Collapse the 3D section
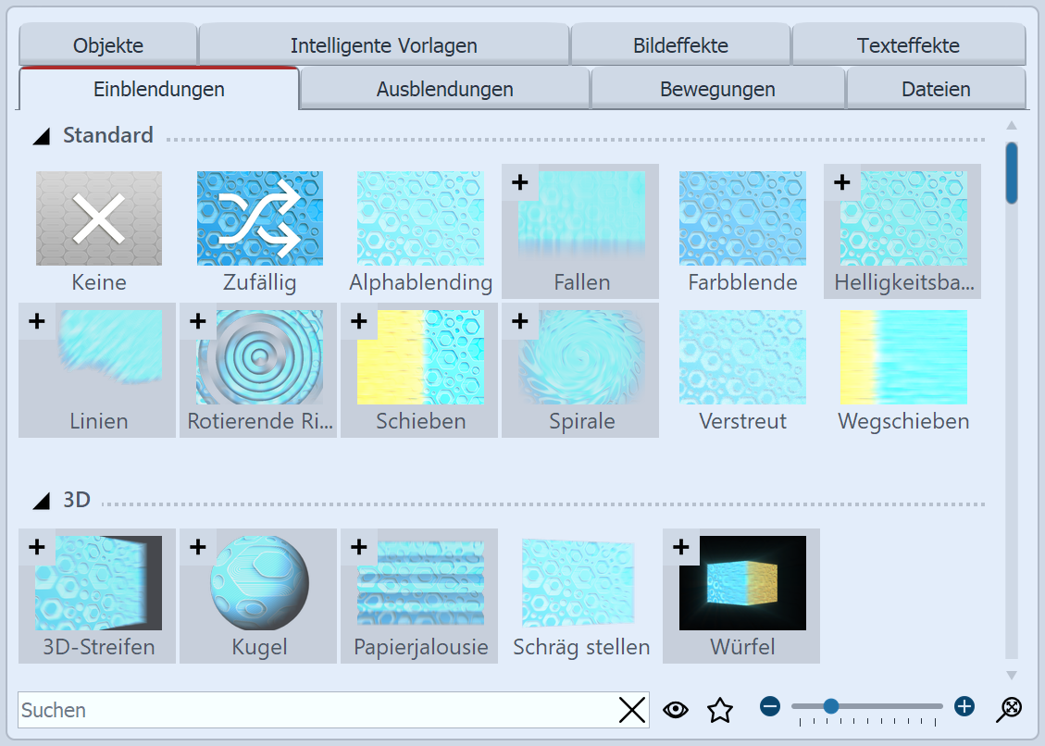The image size is (1045, 746). [x=41, y=502]
